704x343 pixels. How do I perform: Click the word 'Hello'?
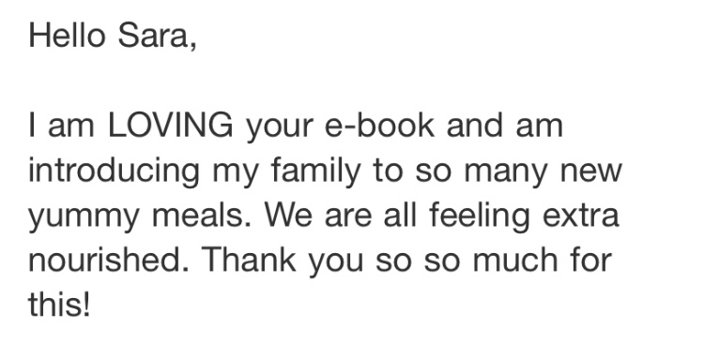(x=67, y=35)
